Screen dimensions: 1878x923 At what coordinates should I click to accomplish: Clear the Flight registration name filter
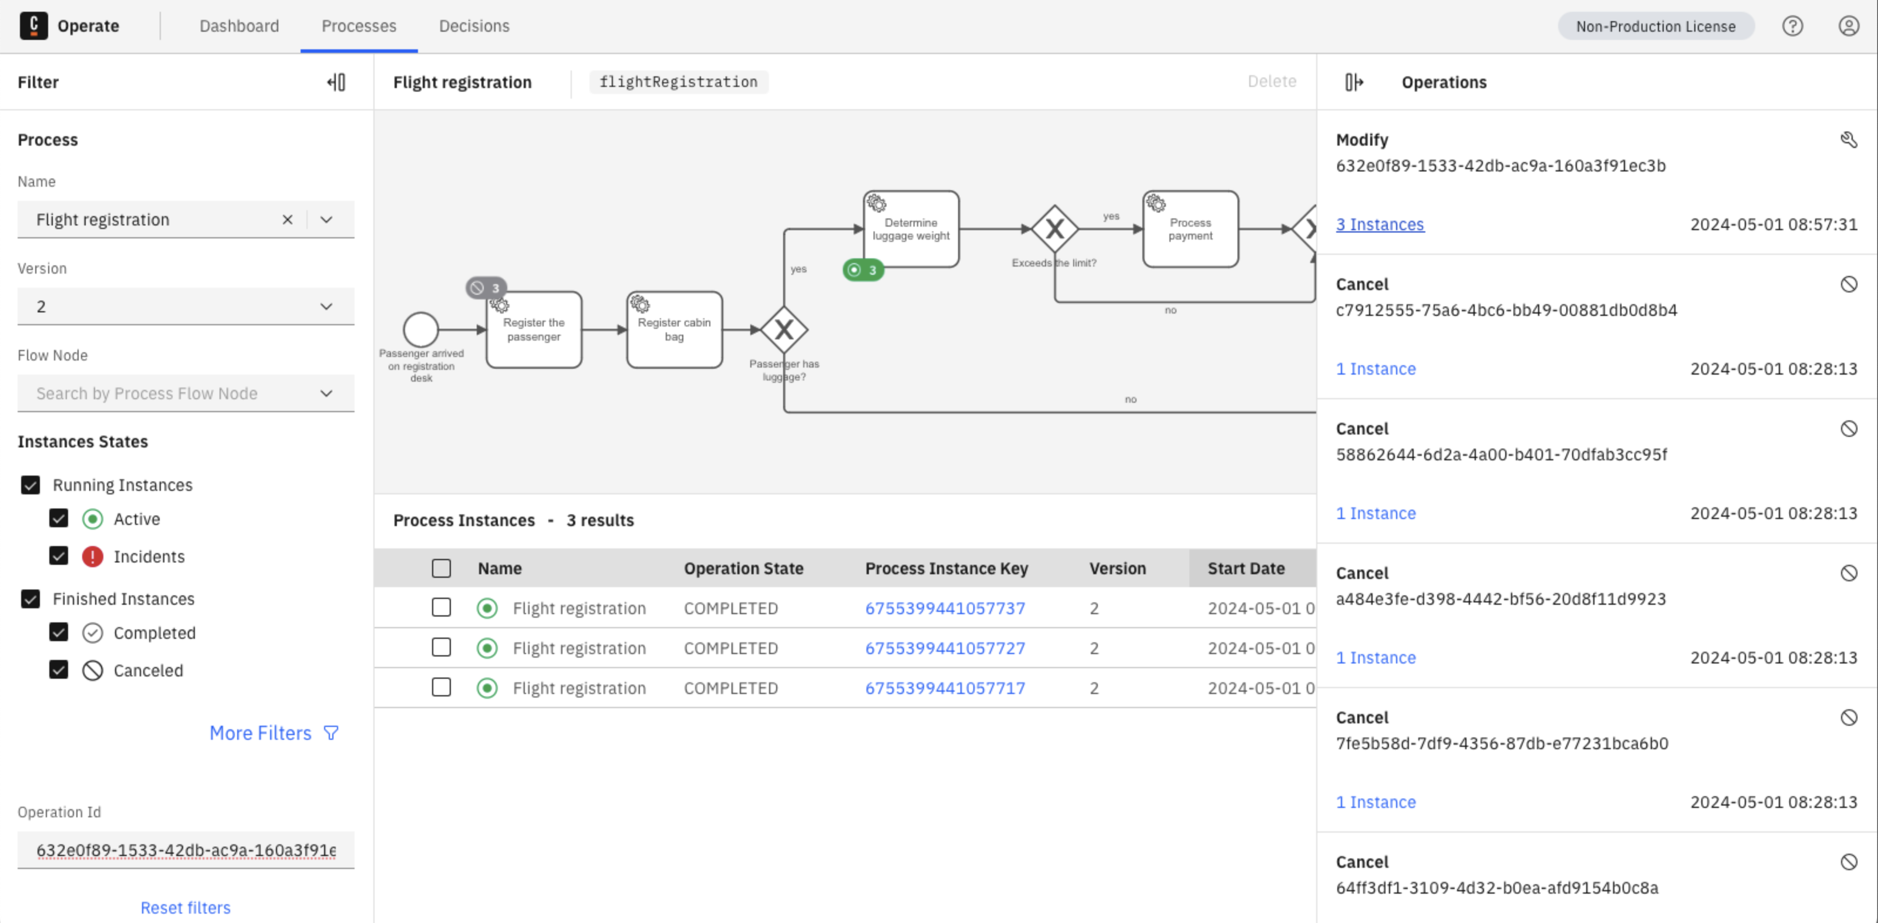click(x=287, y=220)
